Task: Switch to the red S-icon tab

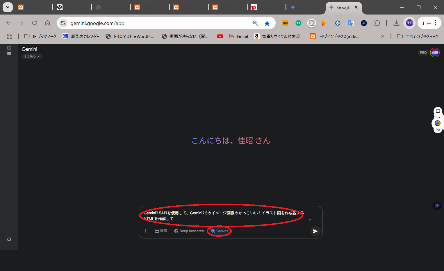Action: 266,8
